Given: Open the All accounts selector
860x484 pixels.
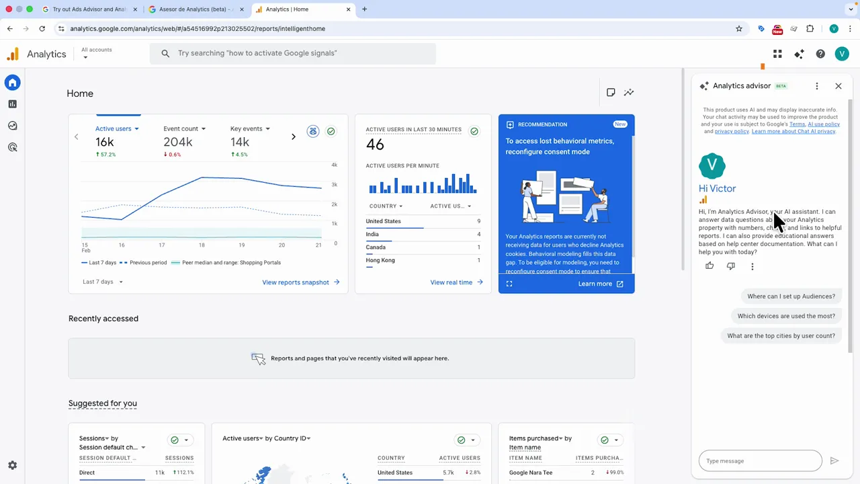Looking at the screenshot, I should point(97,53).
